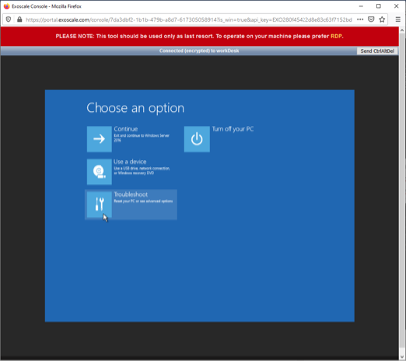Click the Continue arrow tile
Viewport: 406px width, 362px height.
coord(100,139)
